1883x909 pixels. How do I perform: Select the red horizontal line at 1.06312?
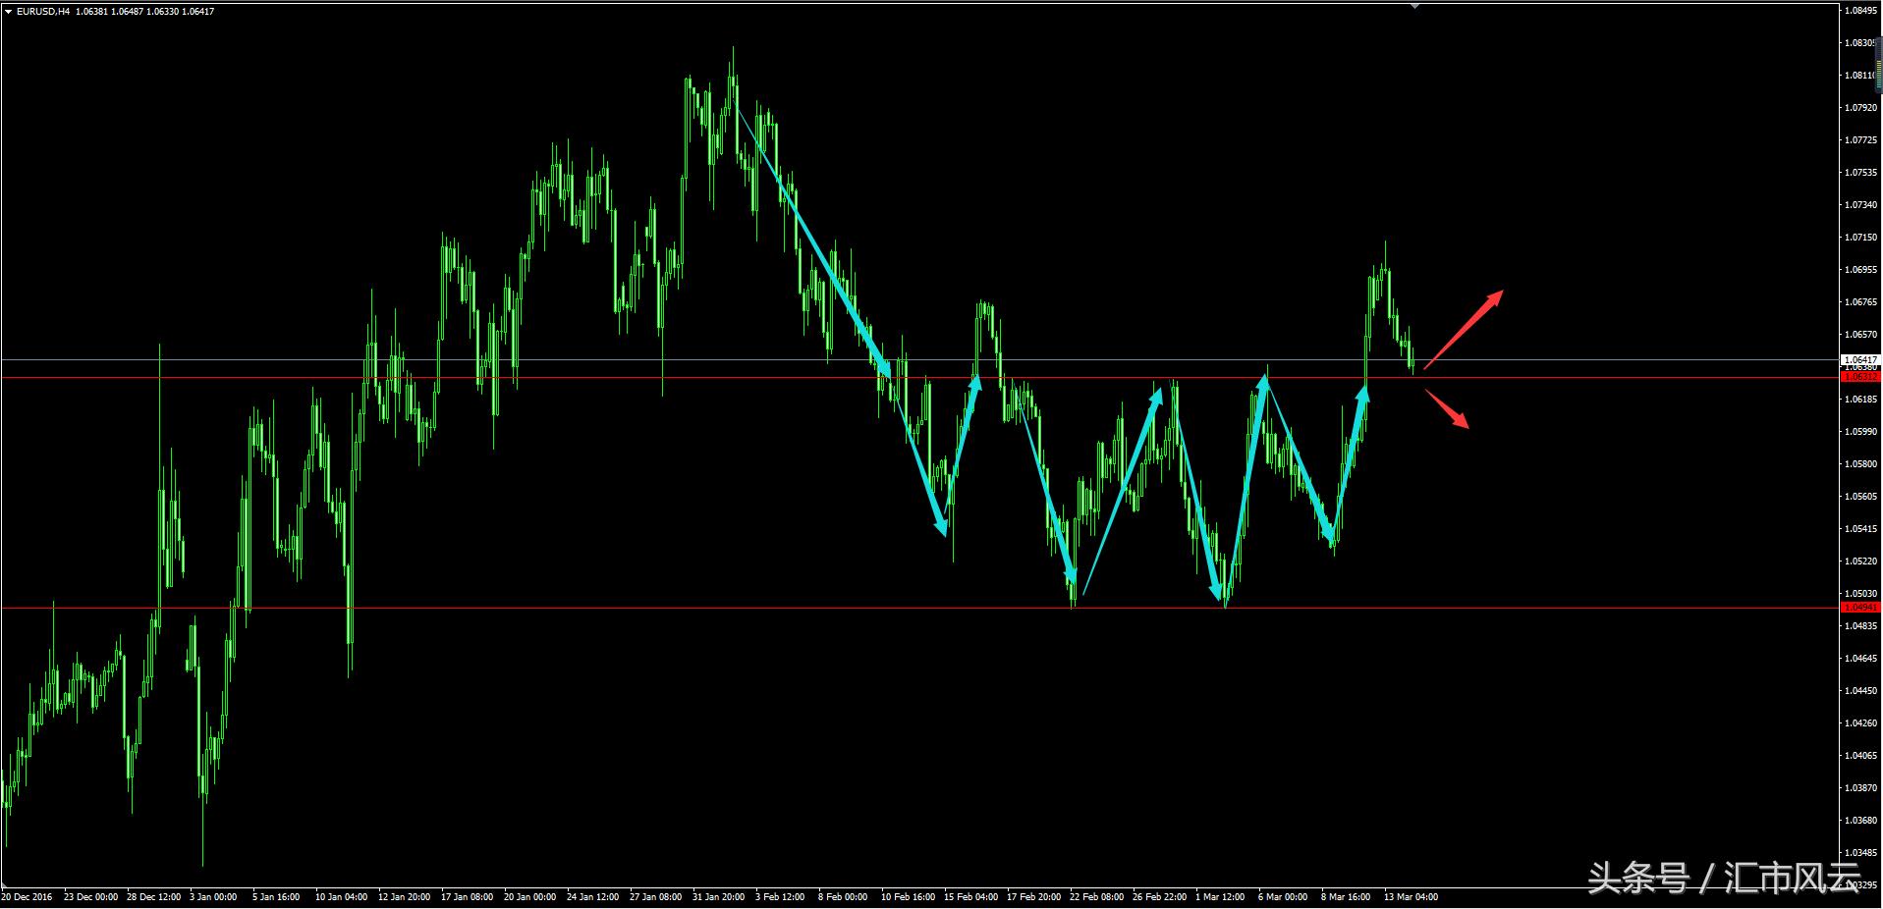point(919,377)
